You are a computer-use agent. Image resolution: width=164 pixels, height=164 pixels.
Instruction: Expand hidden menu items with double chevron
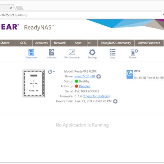point(89,43)
